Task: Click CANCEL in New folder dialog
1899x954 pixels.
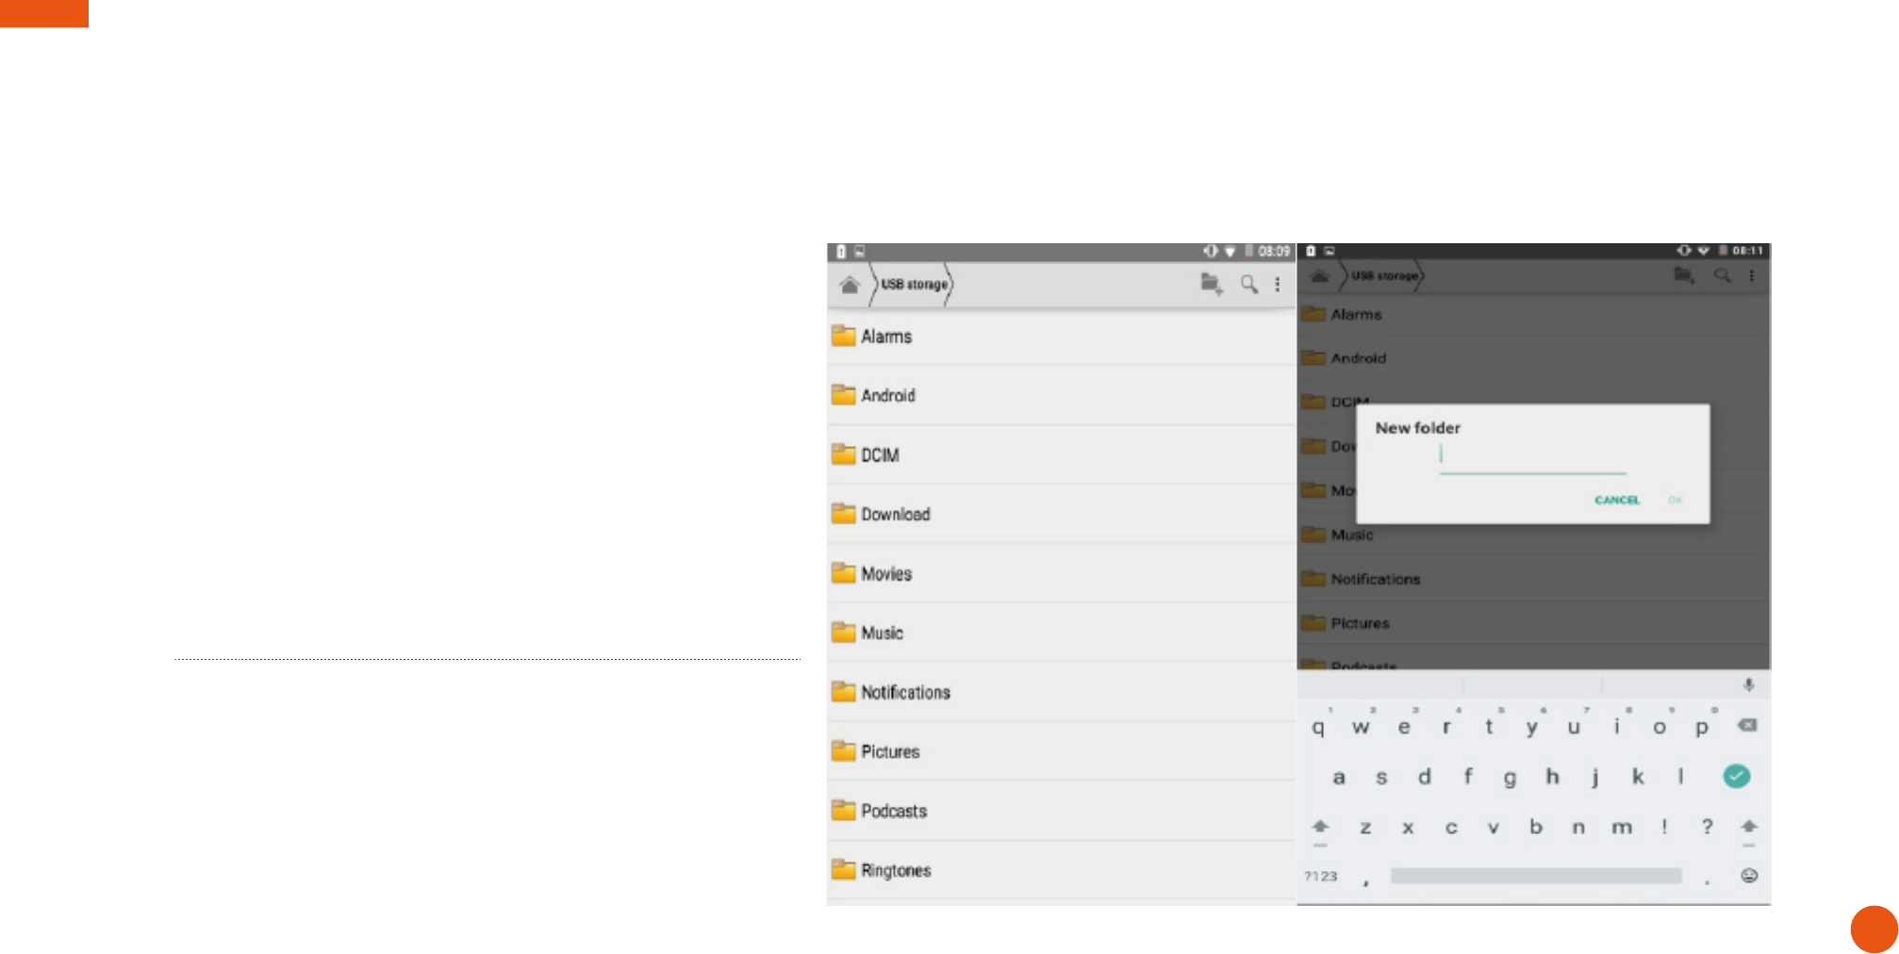Action: click(1617, 501)
